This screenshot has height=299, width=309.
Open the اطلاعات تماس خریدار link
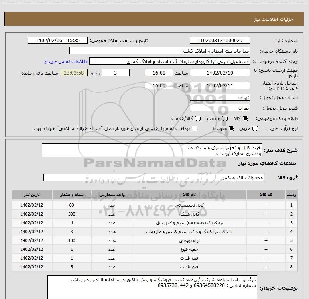(66, 61)
